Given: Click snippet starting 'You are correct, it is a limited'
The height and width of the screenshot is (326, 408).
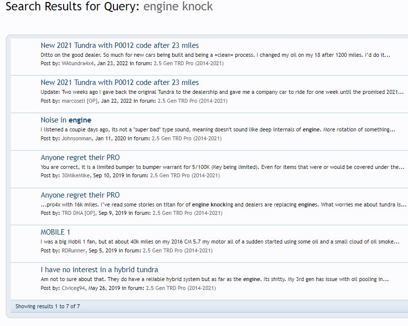Looking at the screenshot, I should tap(223, 167).
